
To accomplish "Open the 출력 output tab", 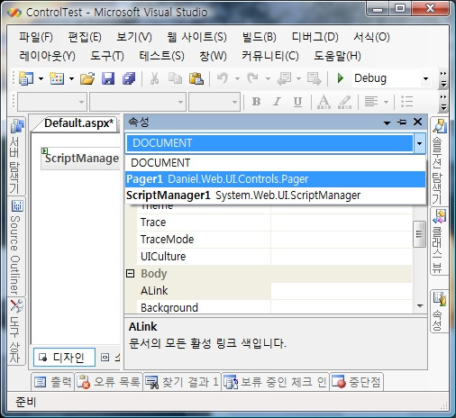I will (53, 382).
